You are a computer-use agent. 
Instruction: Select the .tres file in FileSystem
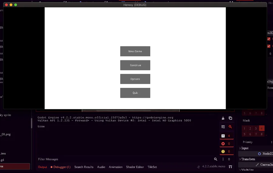(3, 154)
